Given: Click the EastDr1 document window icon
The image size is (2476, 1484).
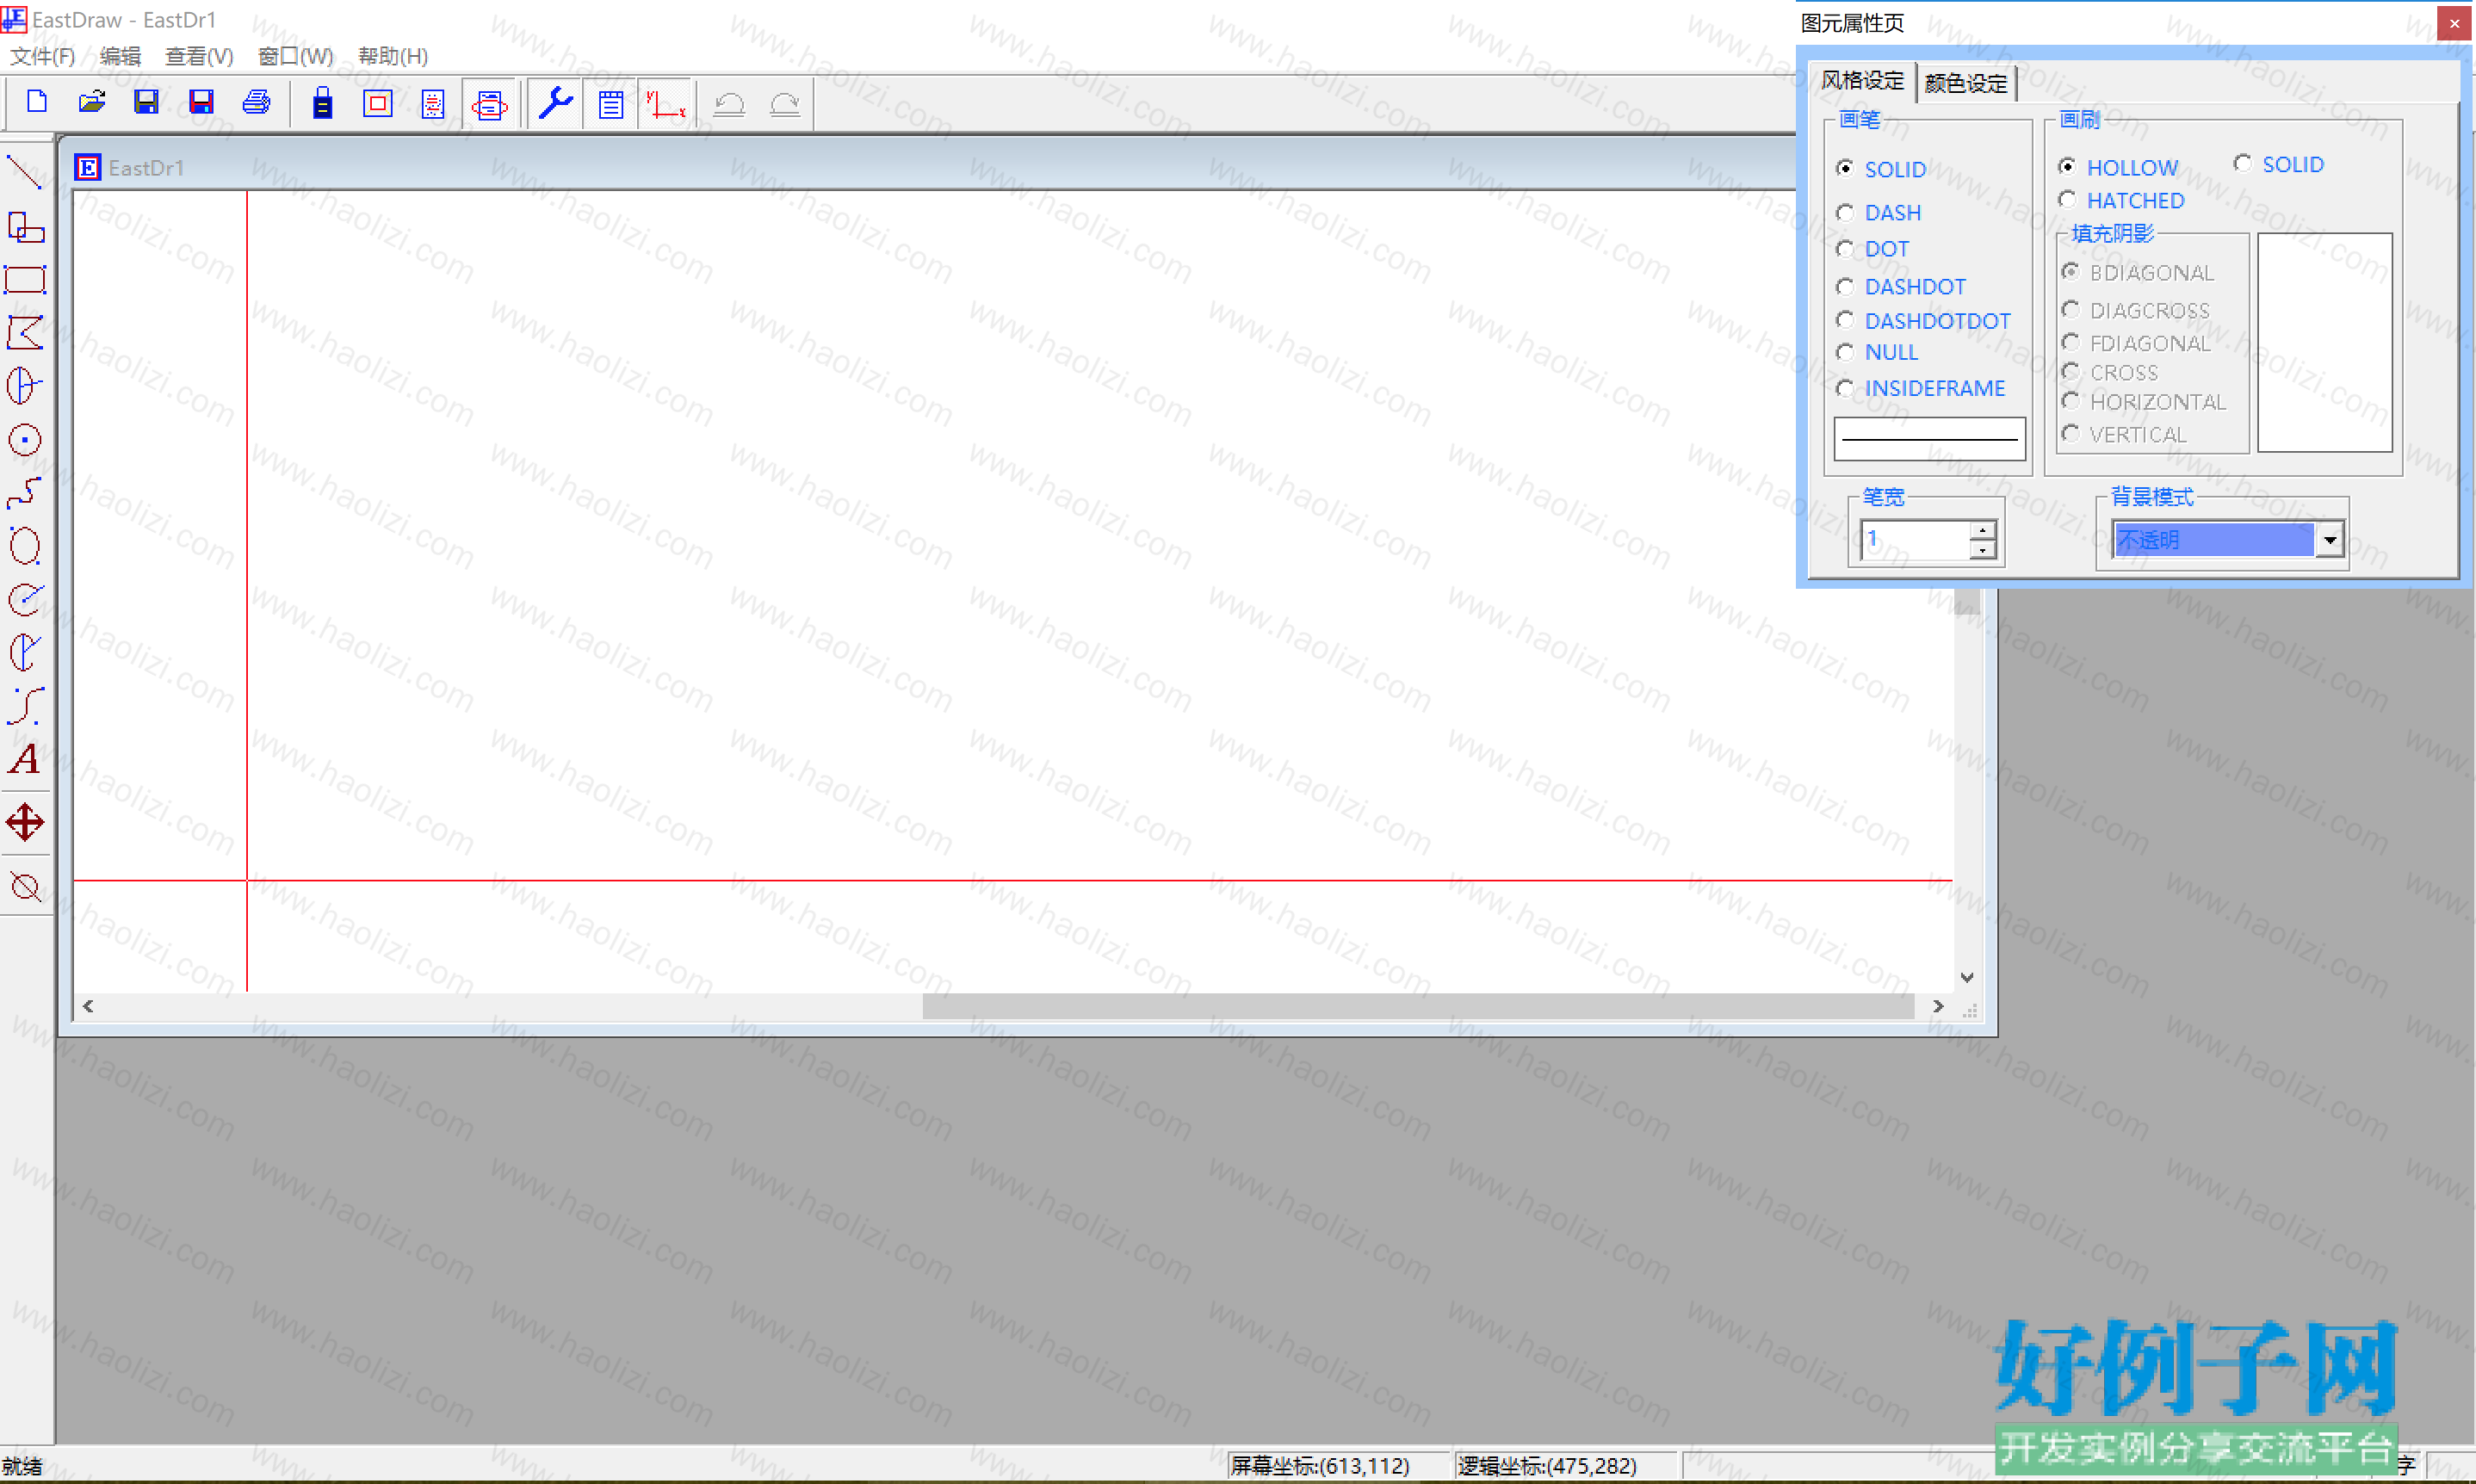Looking at the screenshot, I should coord(88,167).
